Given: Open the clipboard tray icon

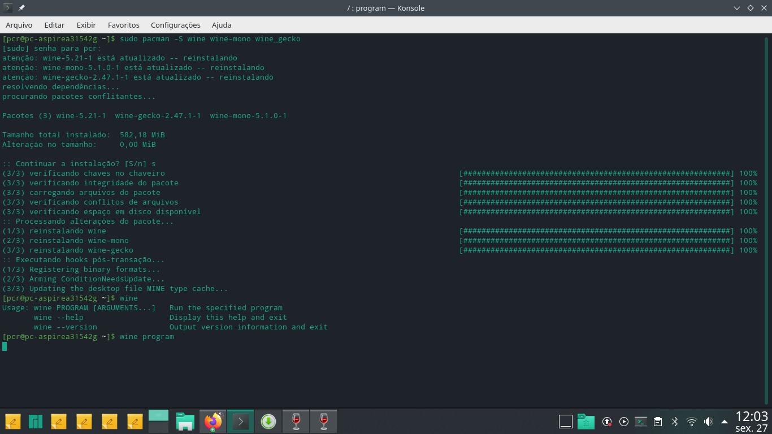Looking at the screenshot, I should [x=658, y=422].
